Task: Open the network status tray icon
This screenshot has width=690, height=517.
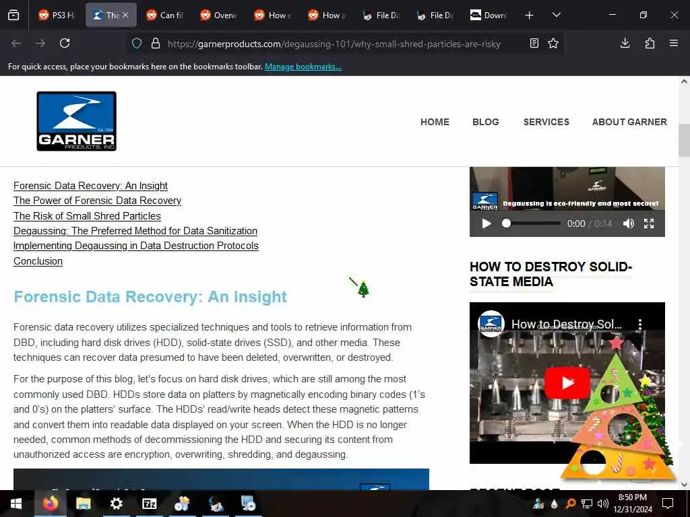Action: point(587,504)
